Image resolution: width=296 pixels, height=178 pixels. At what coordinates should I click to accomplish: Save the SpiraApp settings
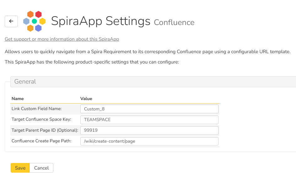click(20, 168)
